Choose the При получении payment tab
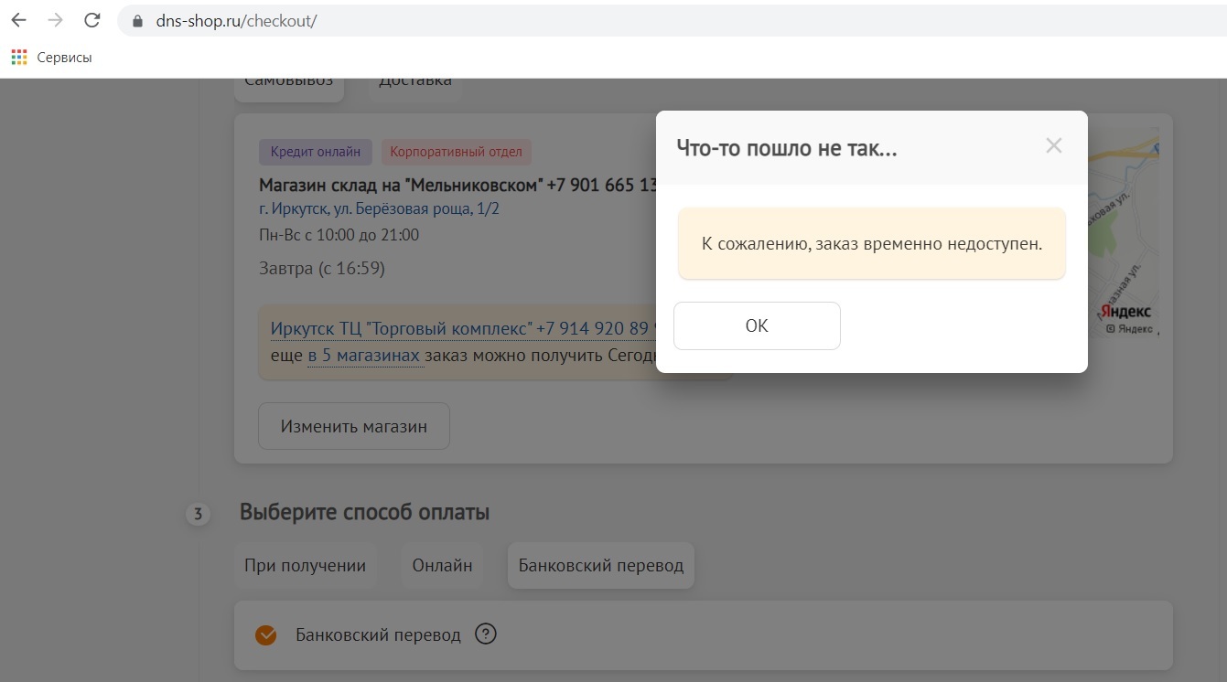Image resolution: width=1227 pixels, height=682 pixels. coord(305,565)
